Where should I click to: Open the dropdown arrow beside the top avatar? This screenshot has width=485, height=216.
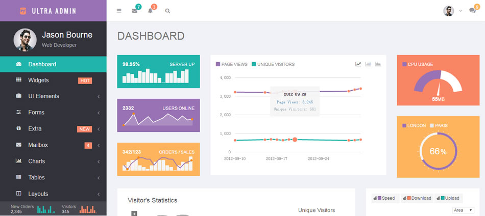(x=460, y=11)
